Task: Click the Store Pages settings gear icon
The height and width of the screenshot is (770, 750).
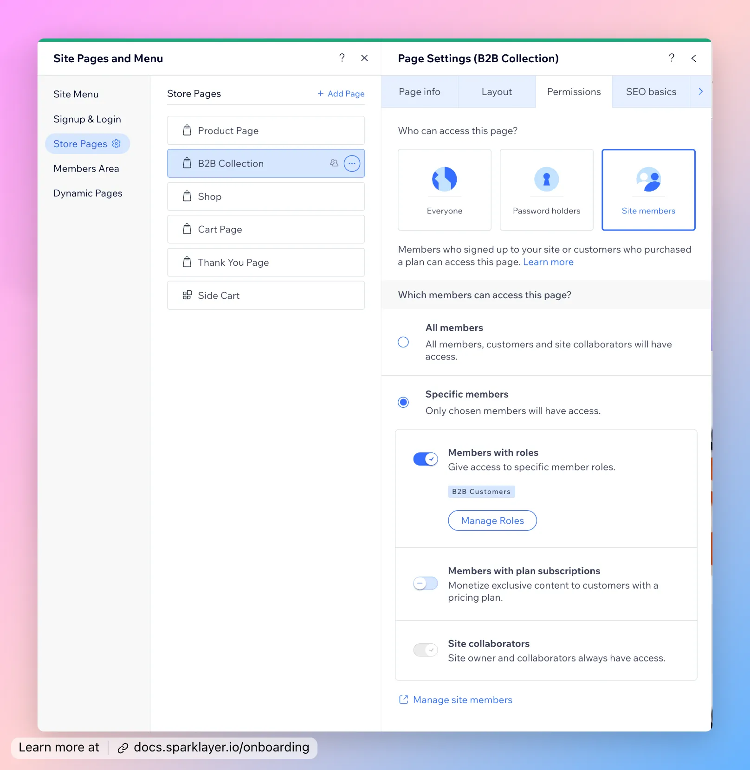Action: point(116,144)
